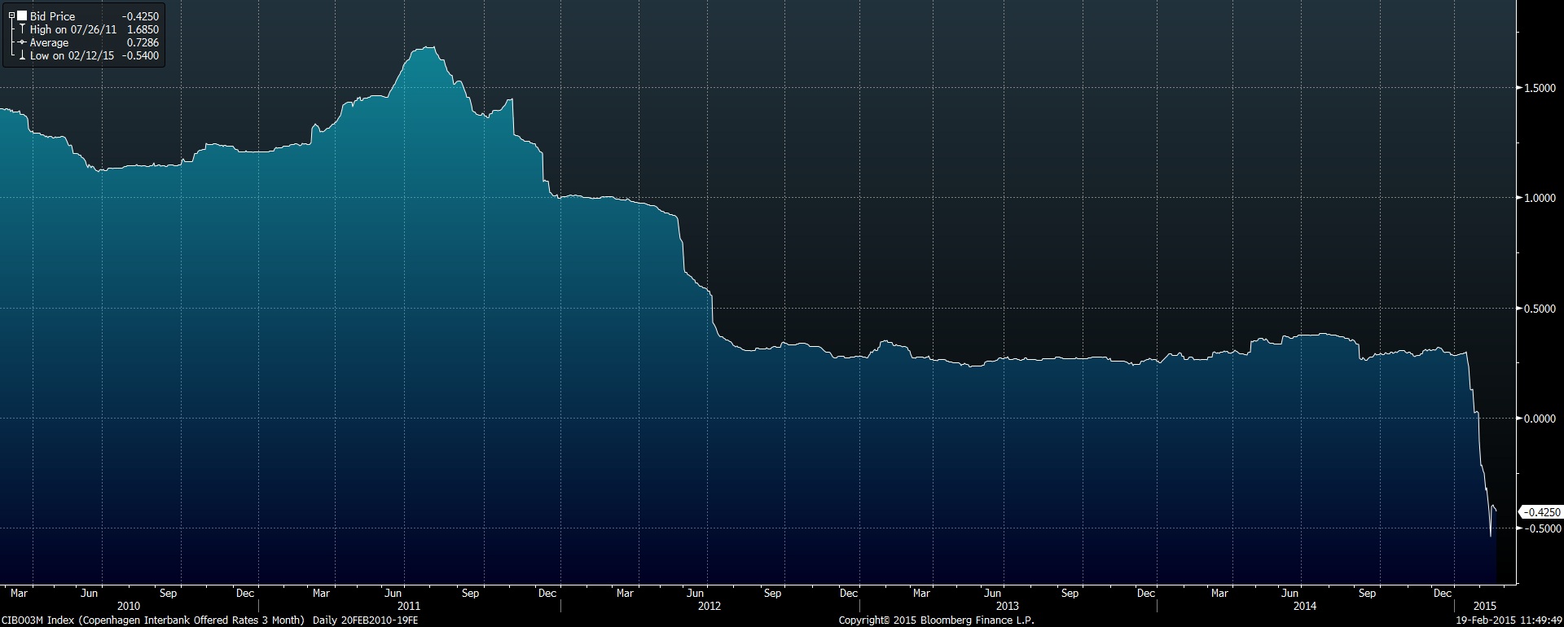Click the 2011 year label on x-axis
This screenshot has width=1564, height=627.
click(x=408, y=606)
